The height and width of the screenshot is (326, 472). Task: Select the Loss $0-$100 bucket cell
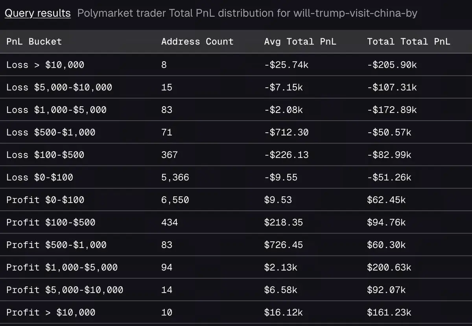(40, 177)
